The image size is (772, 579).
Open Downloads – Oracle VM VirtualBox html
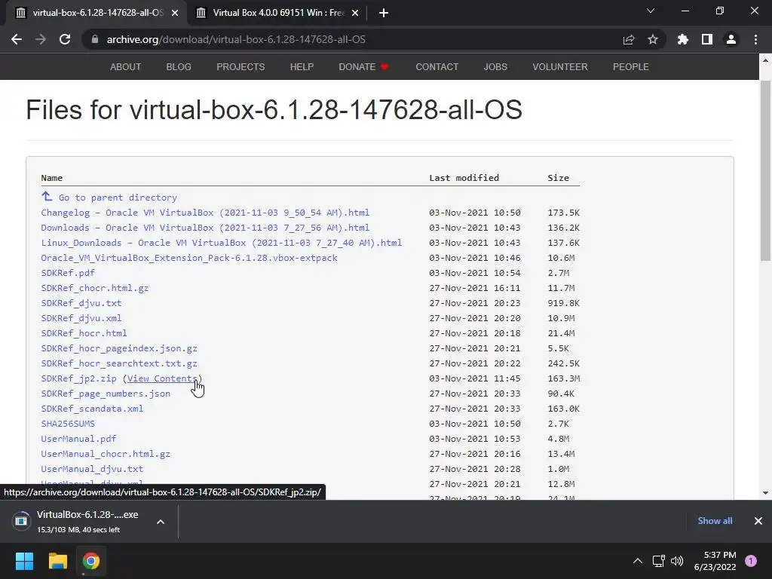point(205,228)
